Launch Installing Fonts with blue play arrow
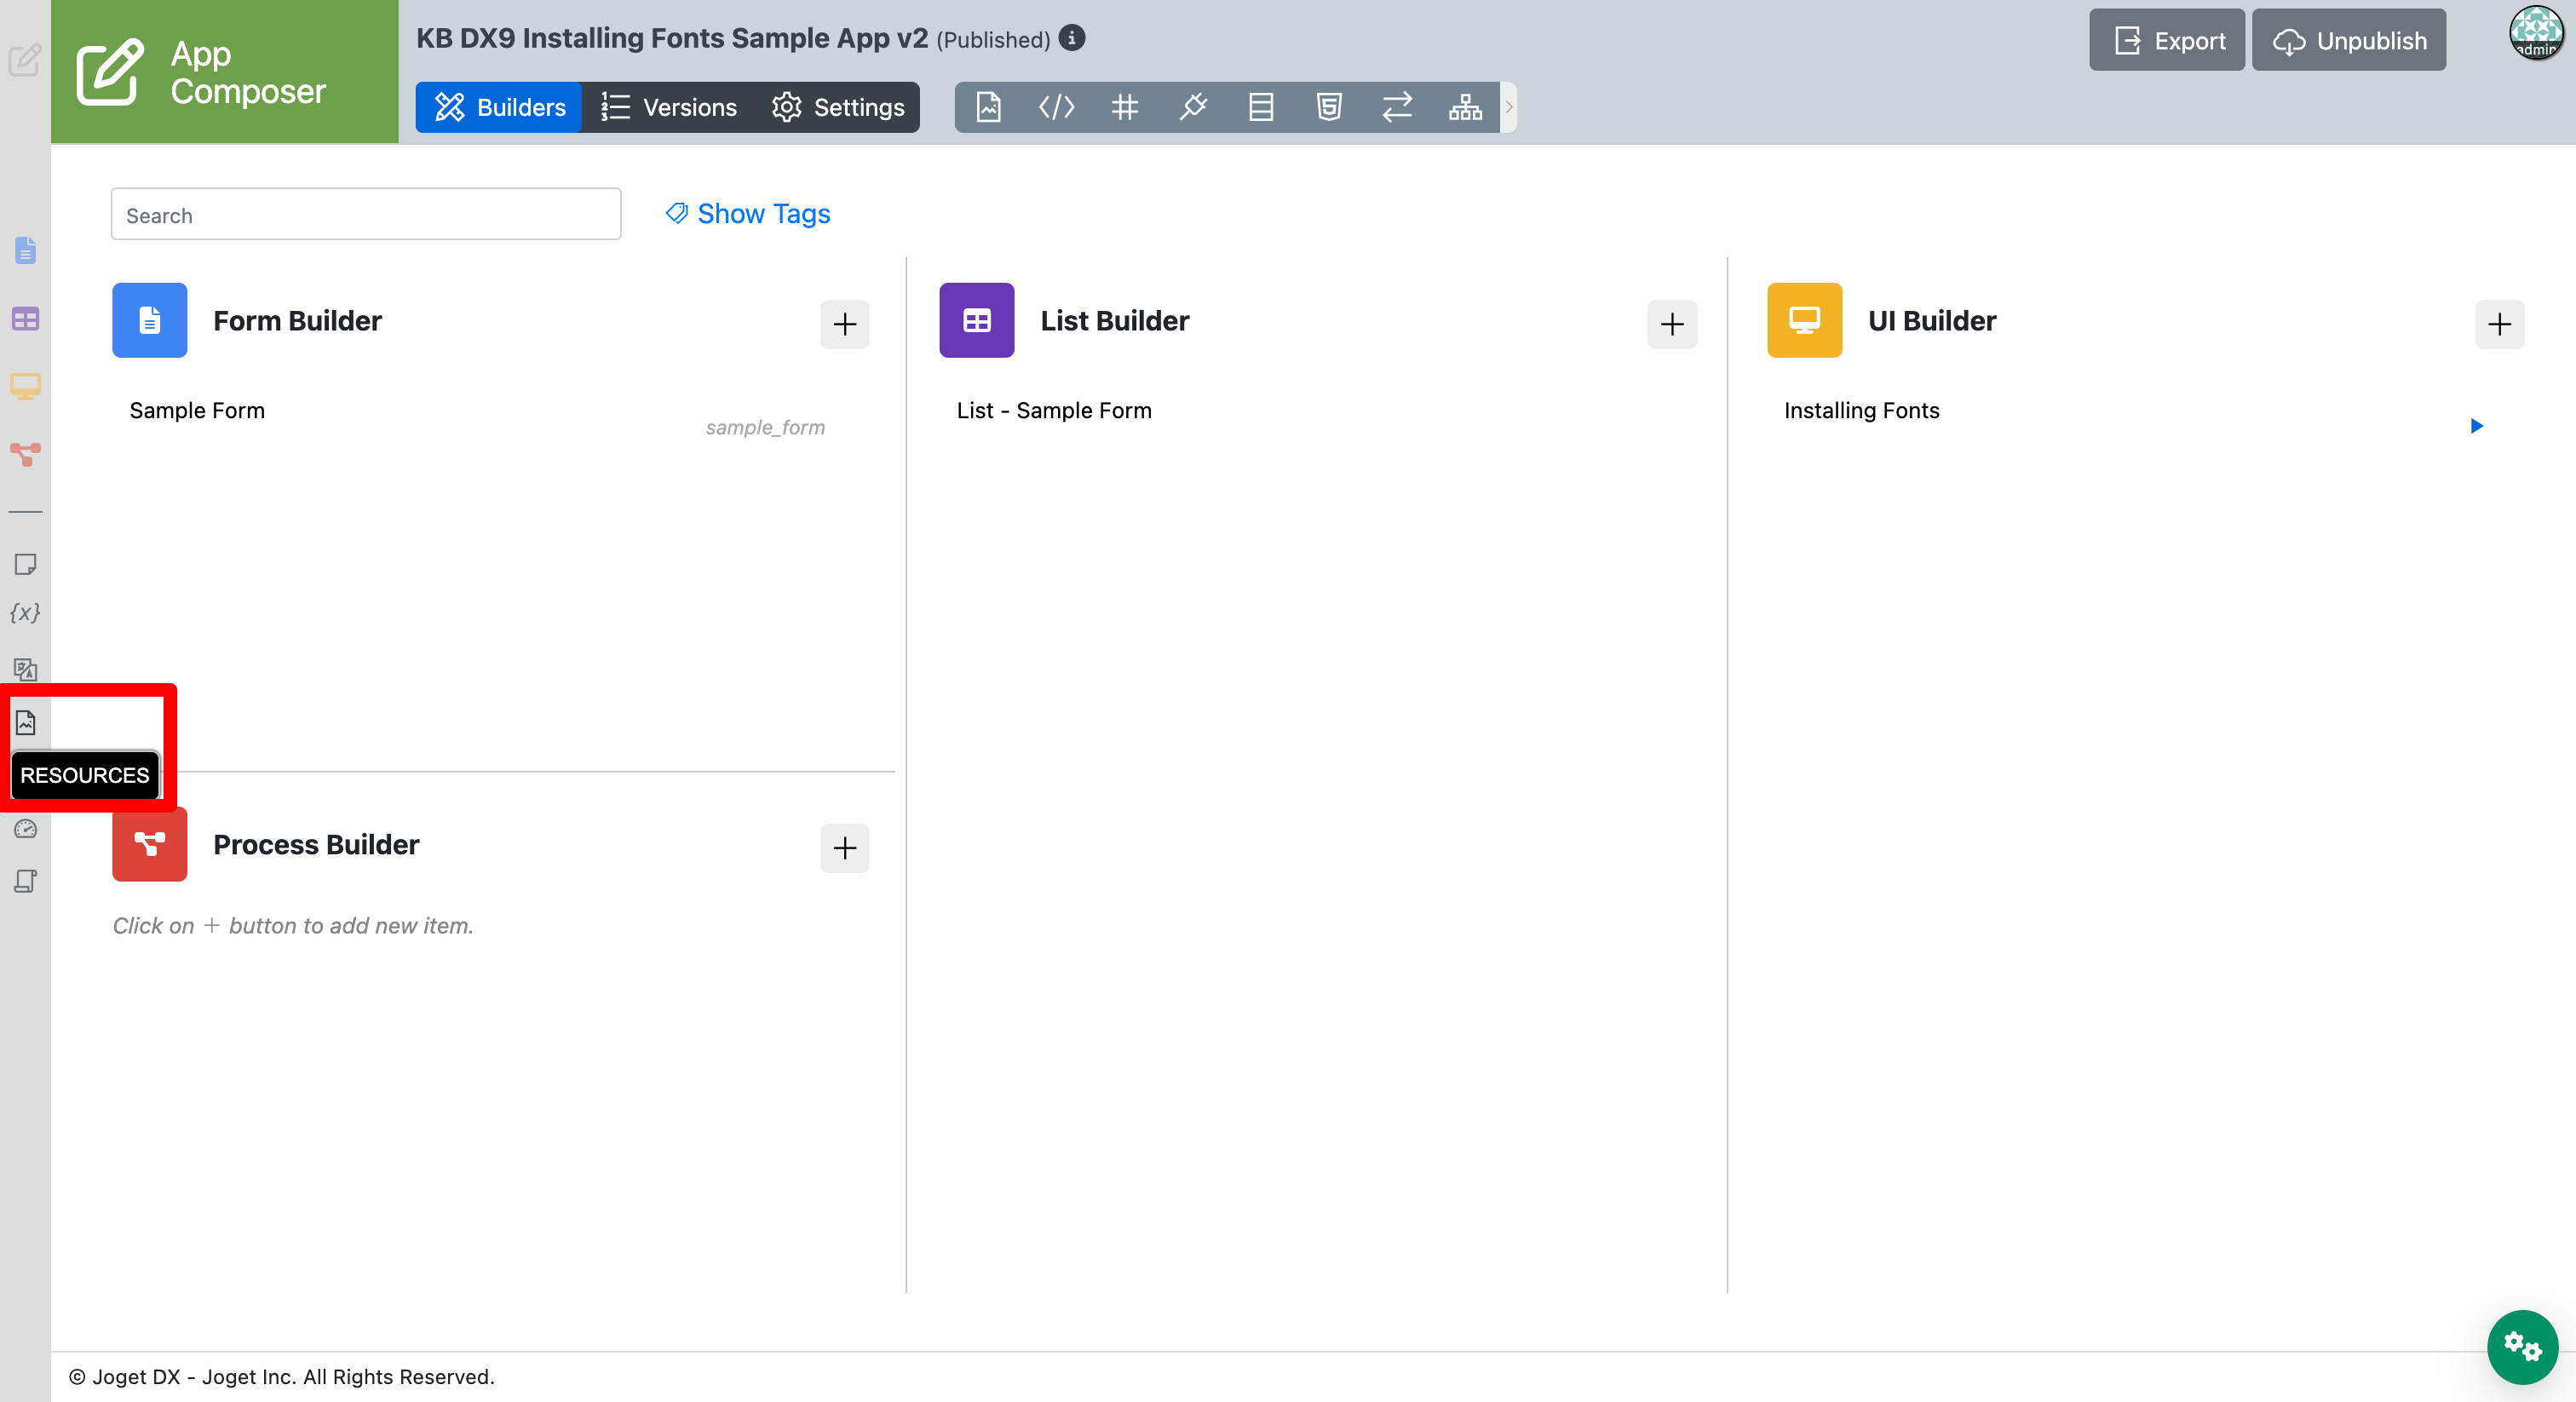 point(2477,426)
